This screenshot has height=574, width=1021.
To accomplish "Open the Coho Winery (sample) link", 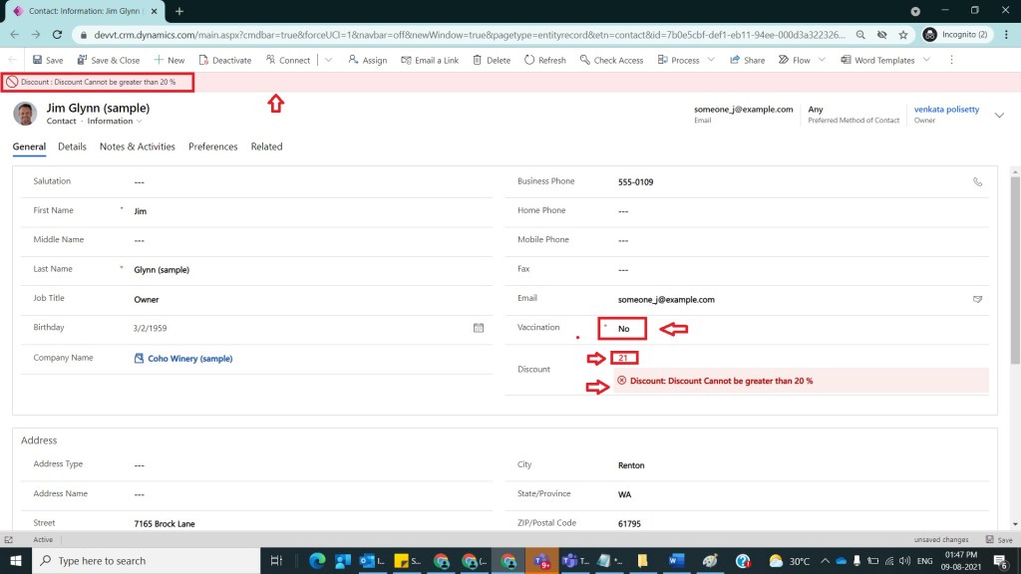I will click(x=189, y=358).
